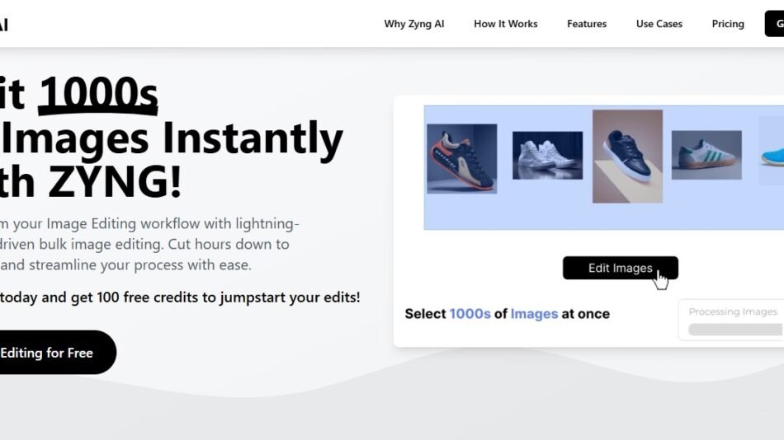Screen dimensions: 784x440
Task: Select Features in the navigation bar
Action: click(x=586, y=24)
